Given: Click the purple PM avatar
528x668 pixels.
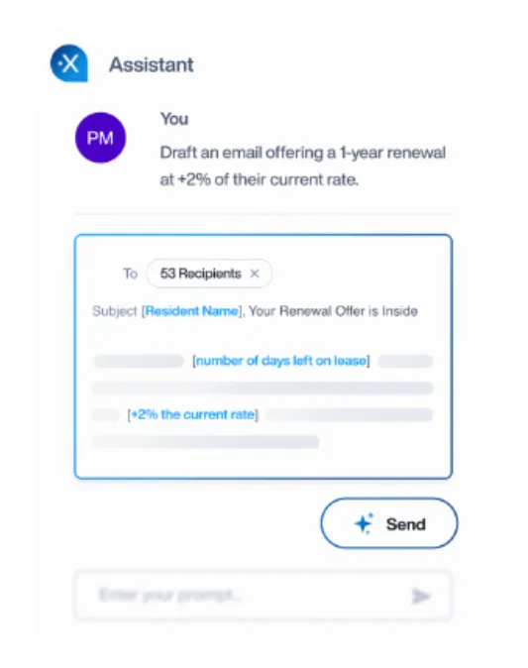Looking at the screenshot, I should tap(100, 138).
